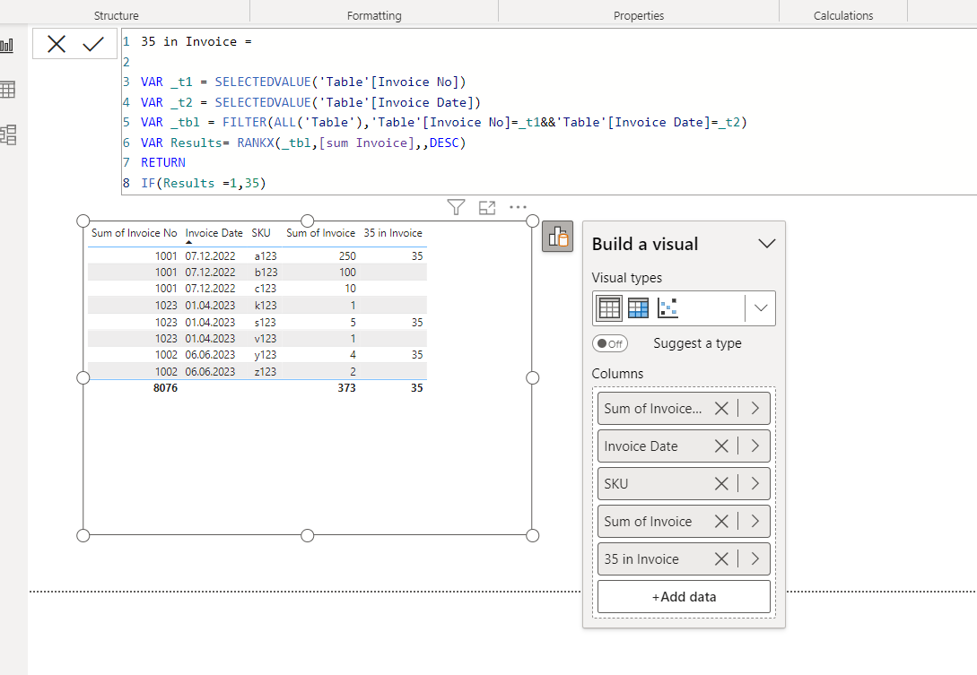Open Model view from the left sidebar
This screenshot has width=977, height=675.
[x=7, y=134]
